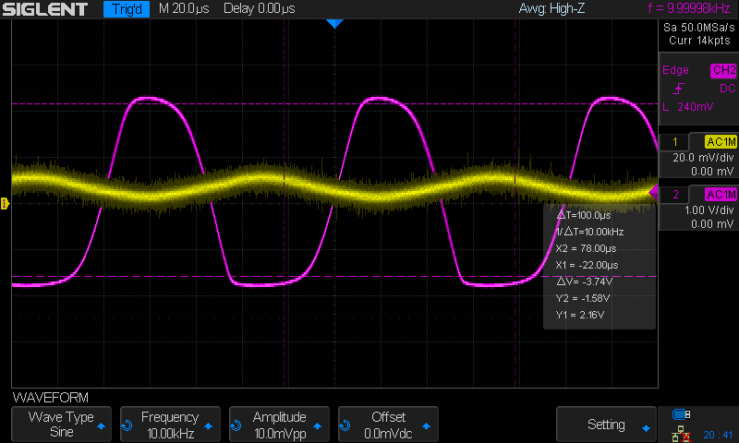This screenshot has width=739, height=443.
Task: Click the rotary knob icon beside Offset
Action: 345,425
